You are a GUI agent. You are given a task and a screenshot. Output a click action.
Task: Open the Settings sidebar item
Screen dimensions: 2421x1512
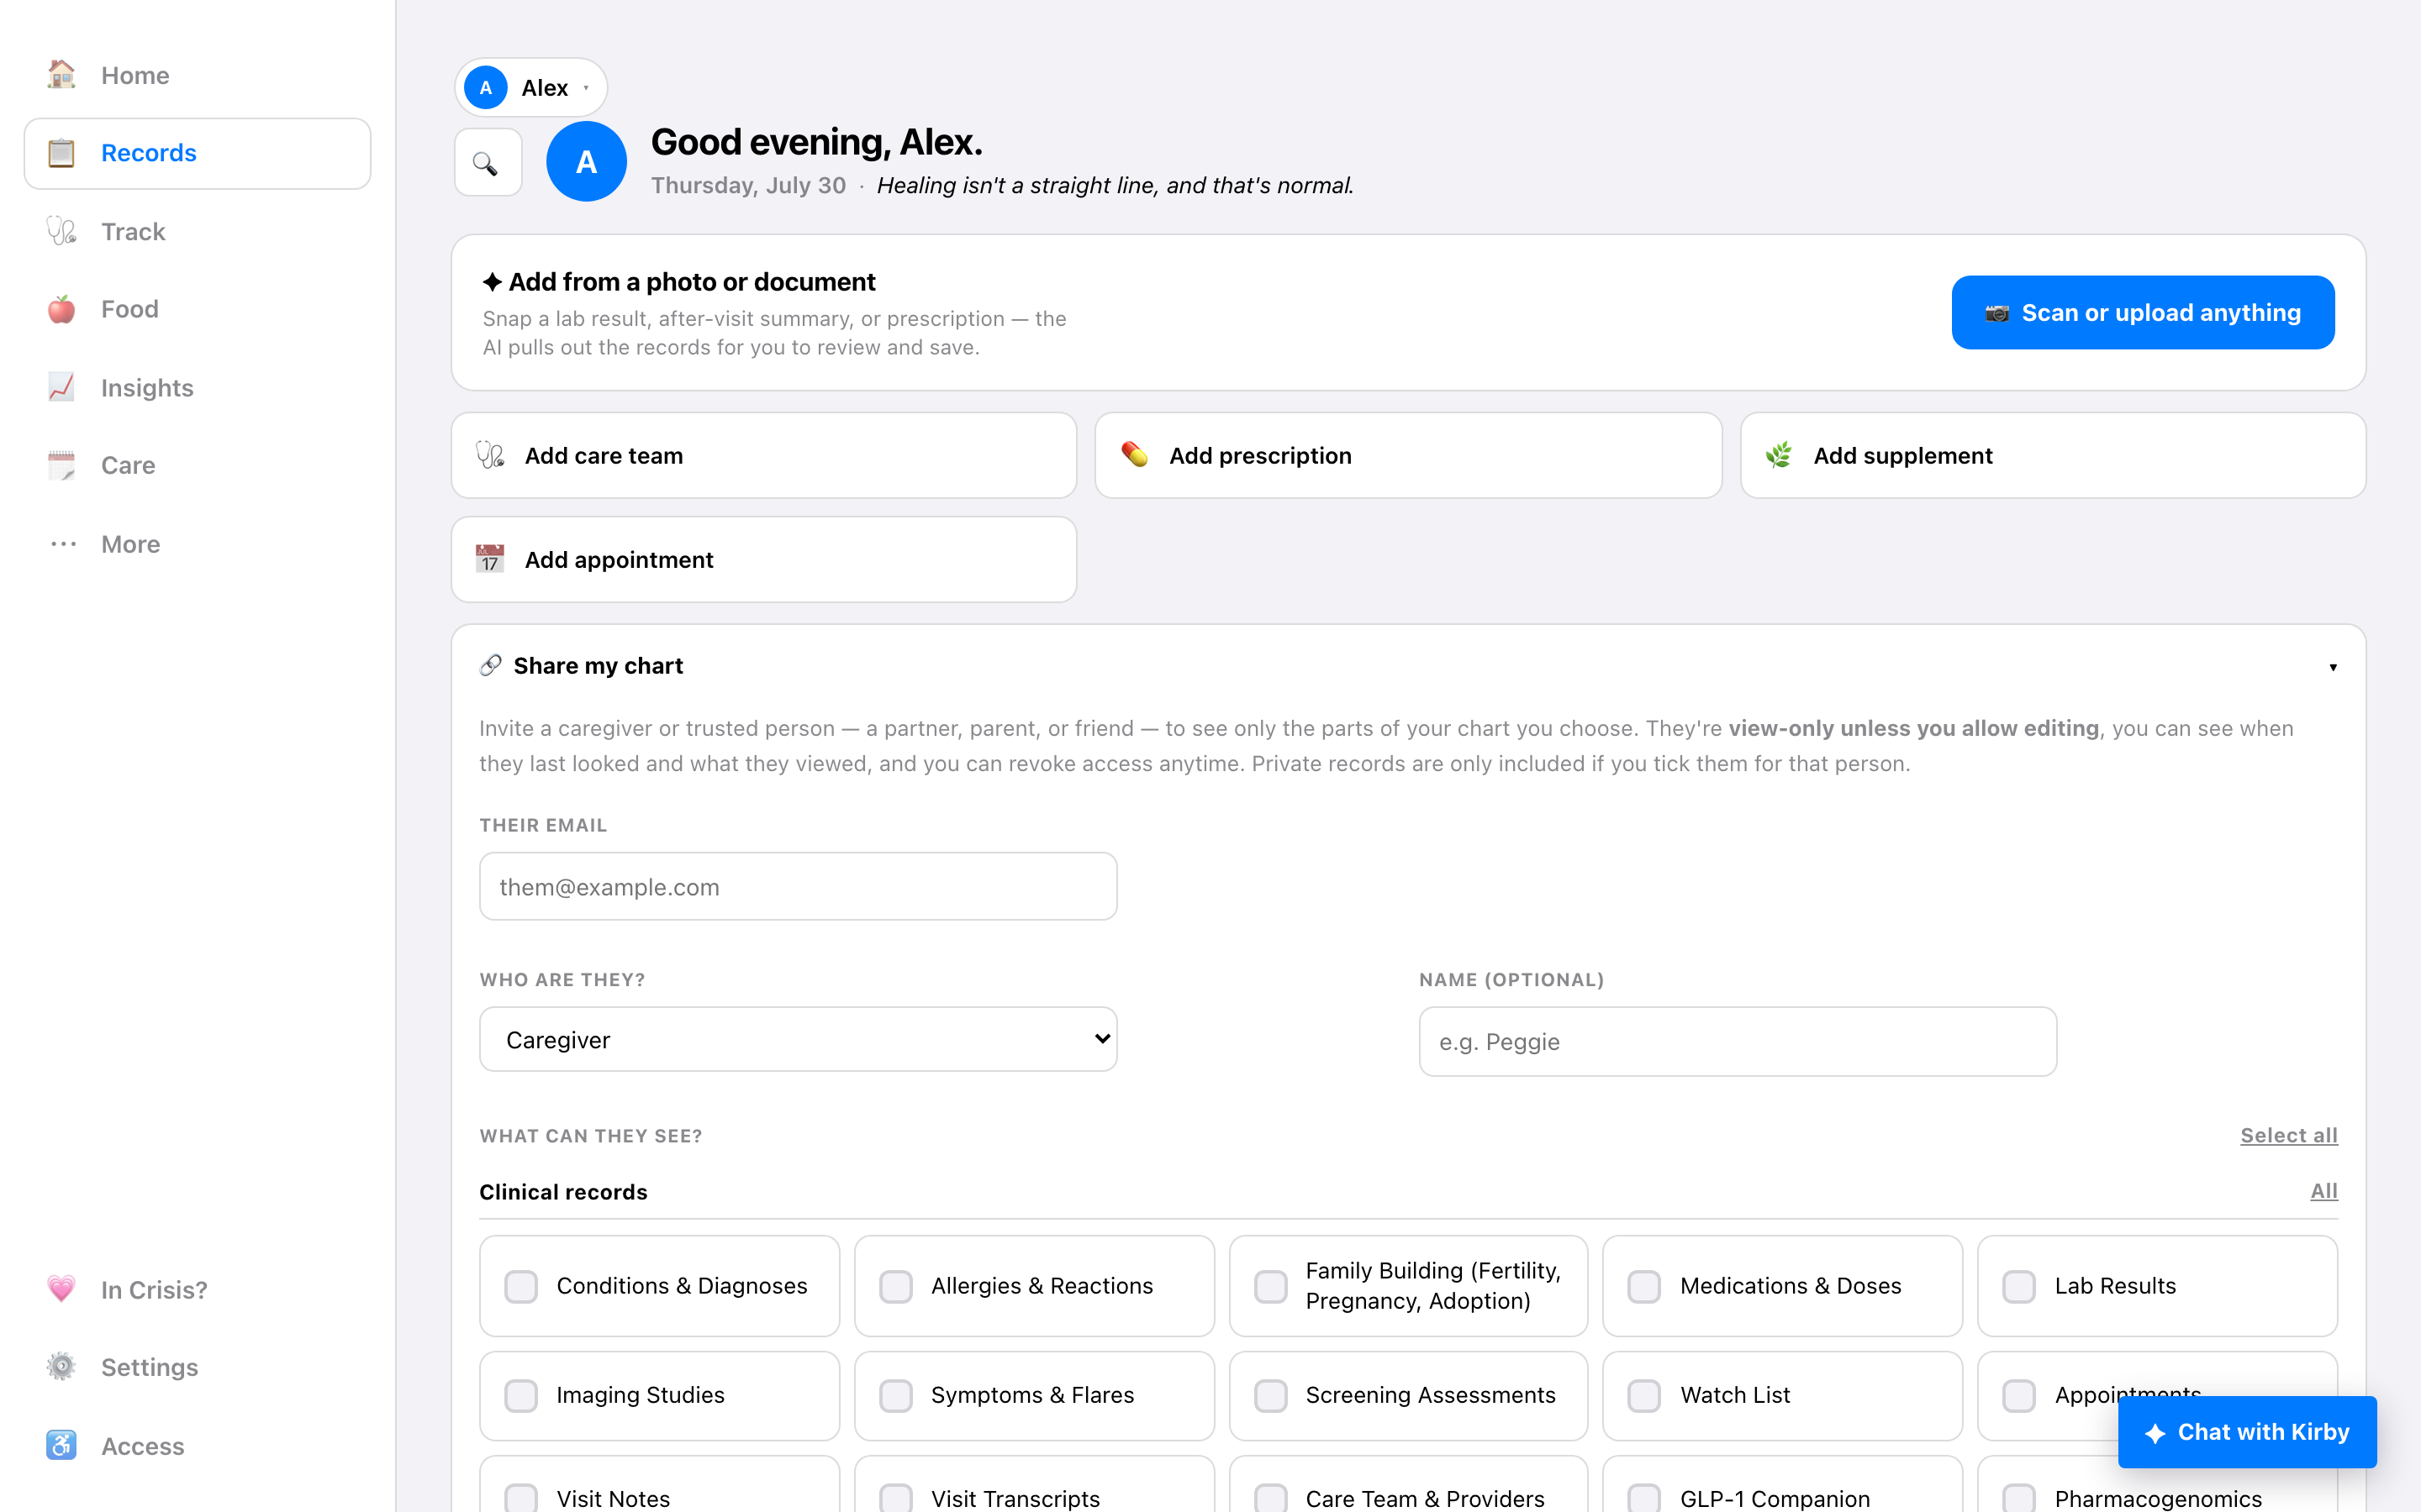(197, 1366)
